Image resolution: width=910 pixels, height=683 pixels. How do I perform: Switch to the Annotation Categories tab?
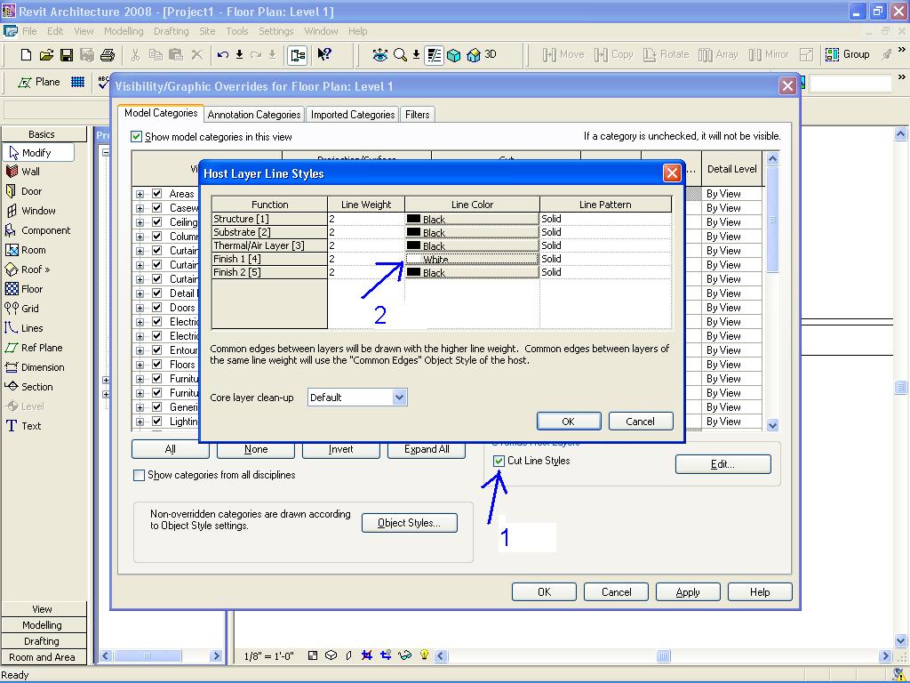point(253,115)
